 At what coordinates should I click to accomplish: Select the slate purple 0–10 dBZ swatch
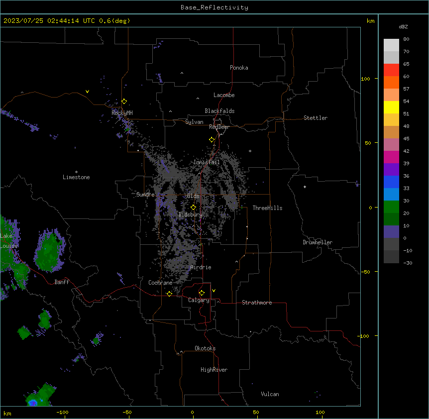coord(391,232)
